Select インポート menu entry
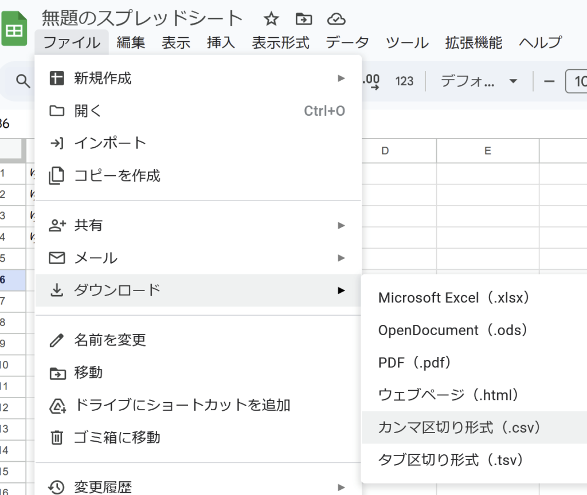 [110, 143]
